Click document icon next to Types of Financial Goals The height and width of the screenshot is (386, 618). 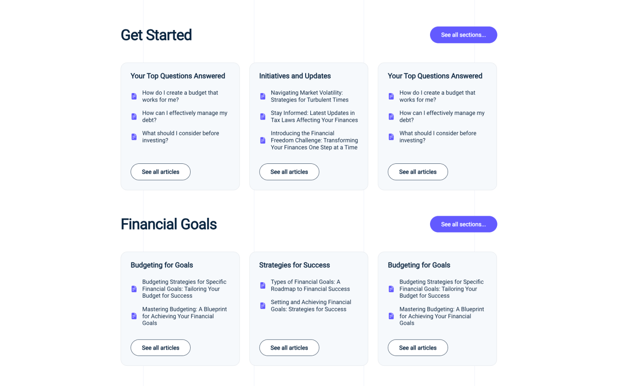(263, 285)
